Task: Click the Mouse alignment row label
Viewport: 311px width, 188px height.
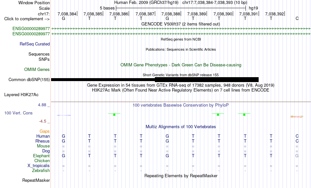Action: [43, 146]
